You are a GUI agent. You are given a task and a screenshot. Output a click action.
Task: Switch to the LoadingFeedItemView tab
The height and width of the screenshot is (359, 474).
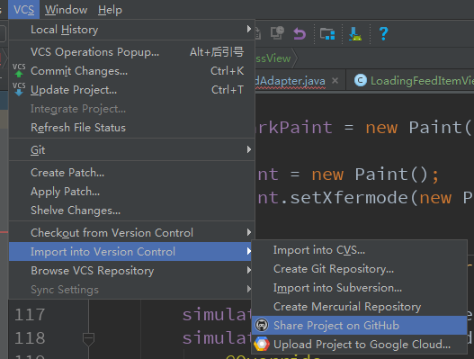[x=414, y=80]
